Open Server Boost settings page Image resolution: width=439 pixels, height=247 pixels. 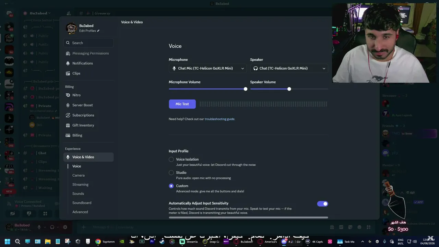88,105
